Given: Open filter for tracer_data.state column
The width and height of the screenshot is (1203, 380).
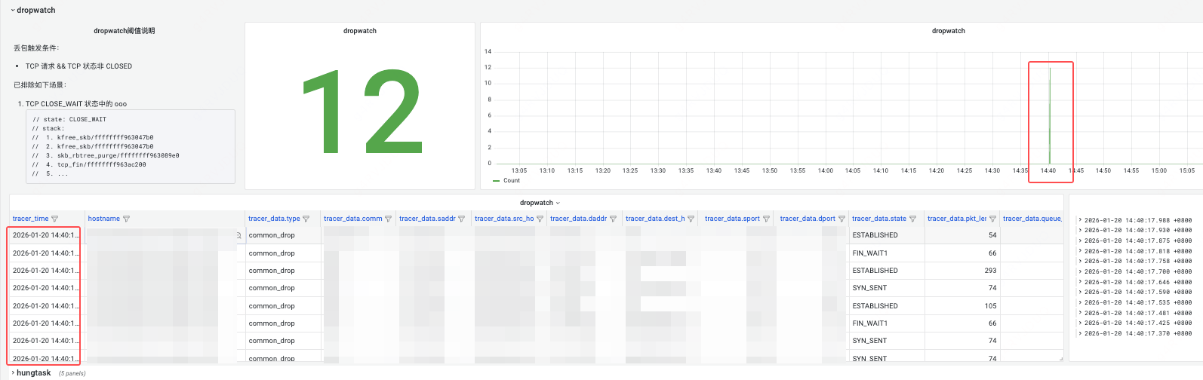Looking at the screenshot, I should pyautogui.click(x=912, y=219).
